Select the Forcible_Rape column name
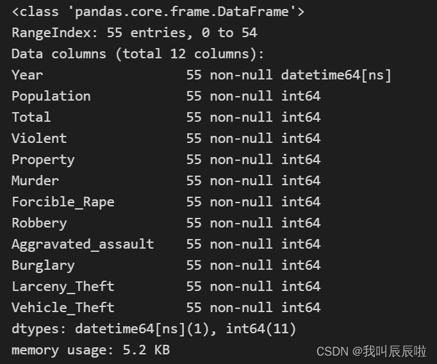Image resolution: width=437 pixels, height=364 pixels. [x=63, y=202]
